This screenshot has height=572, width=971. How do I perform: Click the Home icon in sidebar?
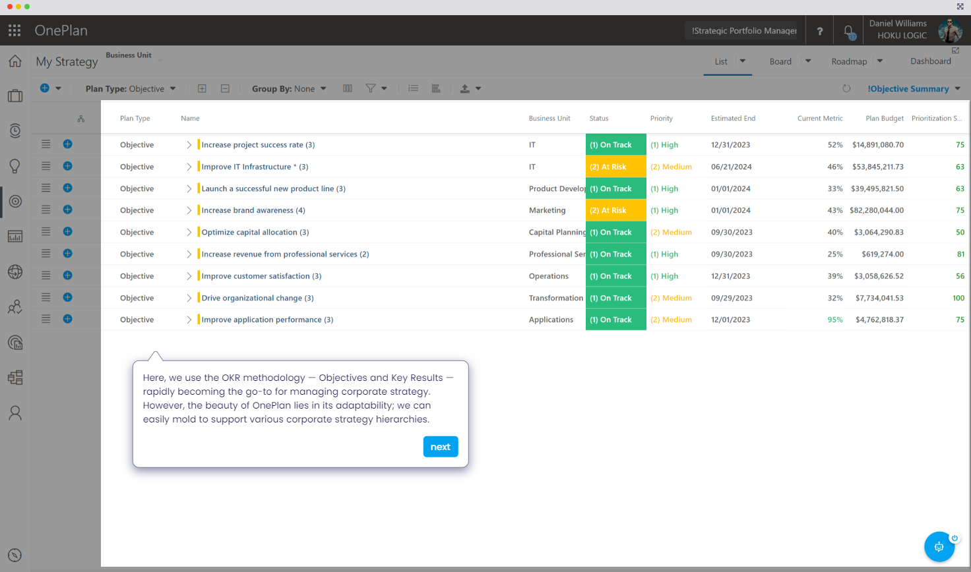[15, 61]
